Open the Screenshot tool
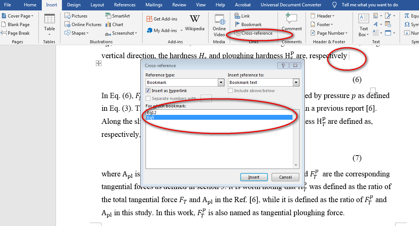Image resolution: width=419 pixels, height=226 pixels. (121, 33)
